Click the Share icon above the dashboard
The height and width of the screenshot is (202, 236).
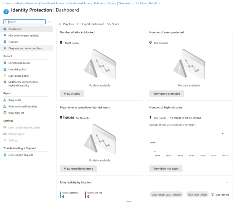109,24
